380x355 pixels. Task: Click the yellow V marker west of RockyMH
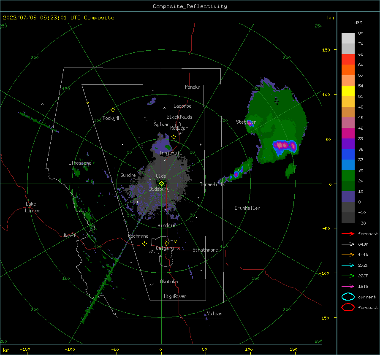[88, 103]
